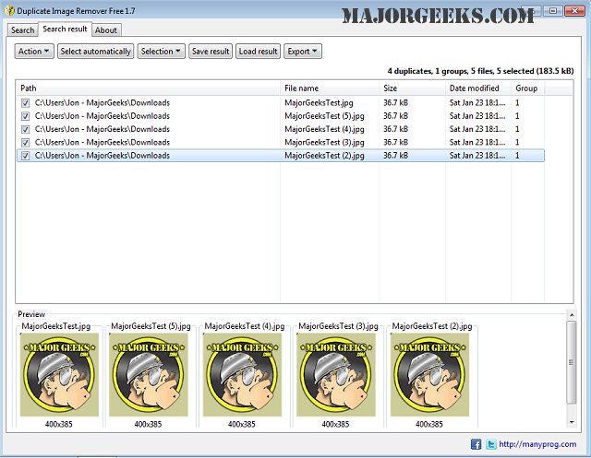This screenshot has width=591, height=458.
Task: Select the MajorGeeksTest (5).jpg preview thumbnail
Action: (149, 374)
